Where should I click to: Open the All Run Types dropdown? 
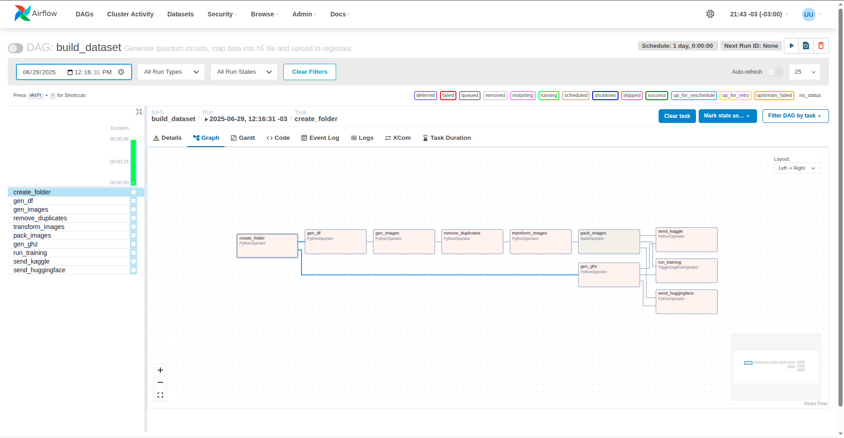click(x=171, y=72)
